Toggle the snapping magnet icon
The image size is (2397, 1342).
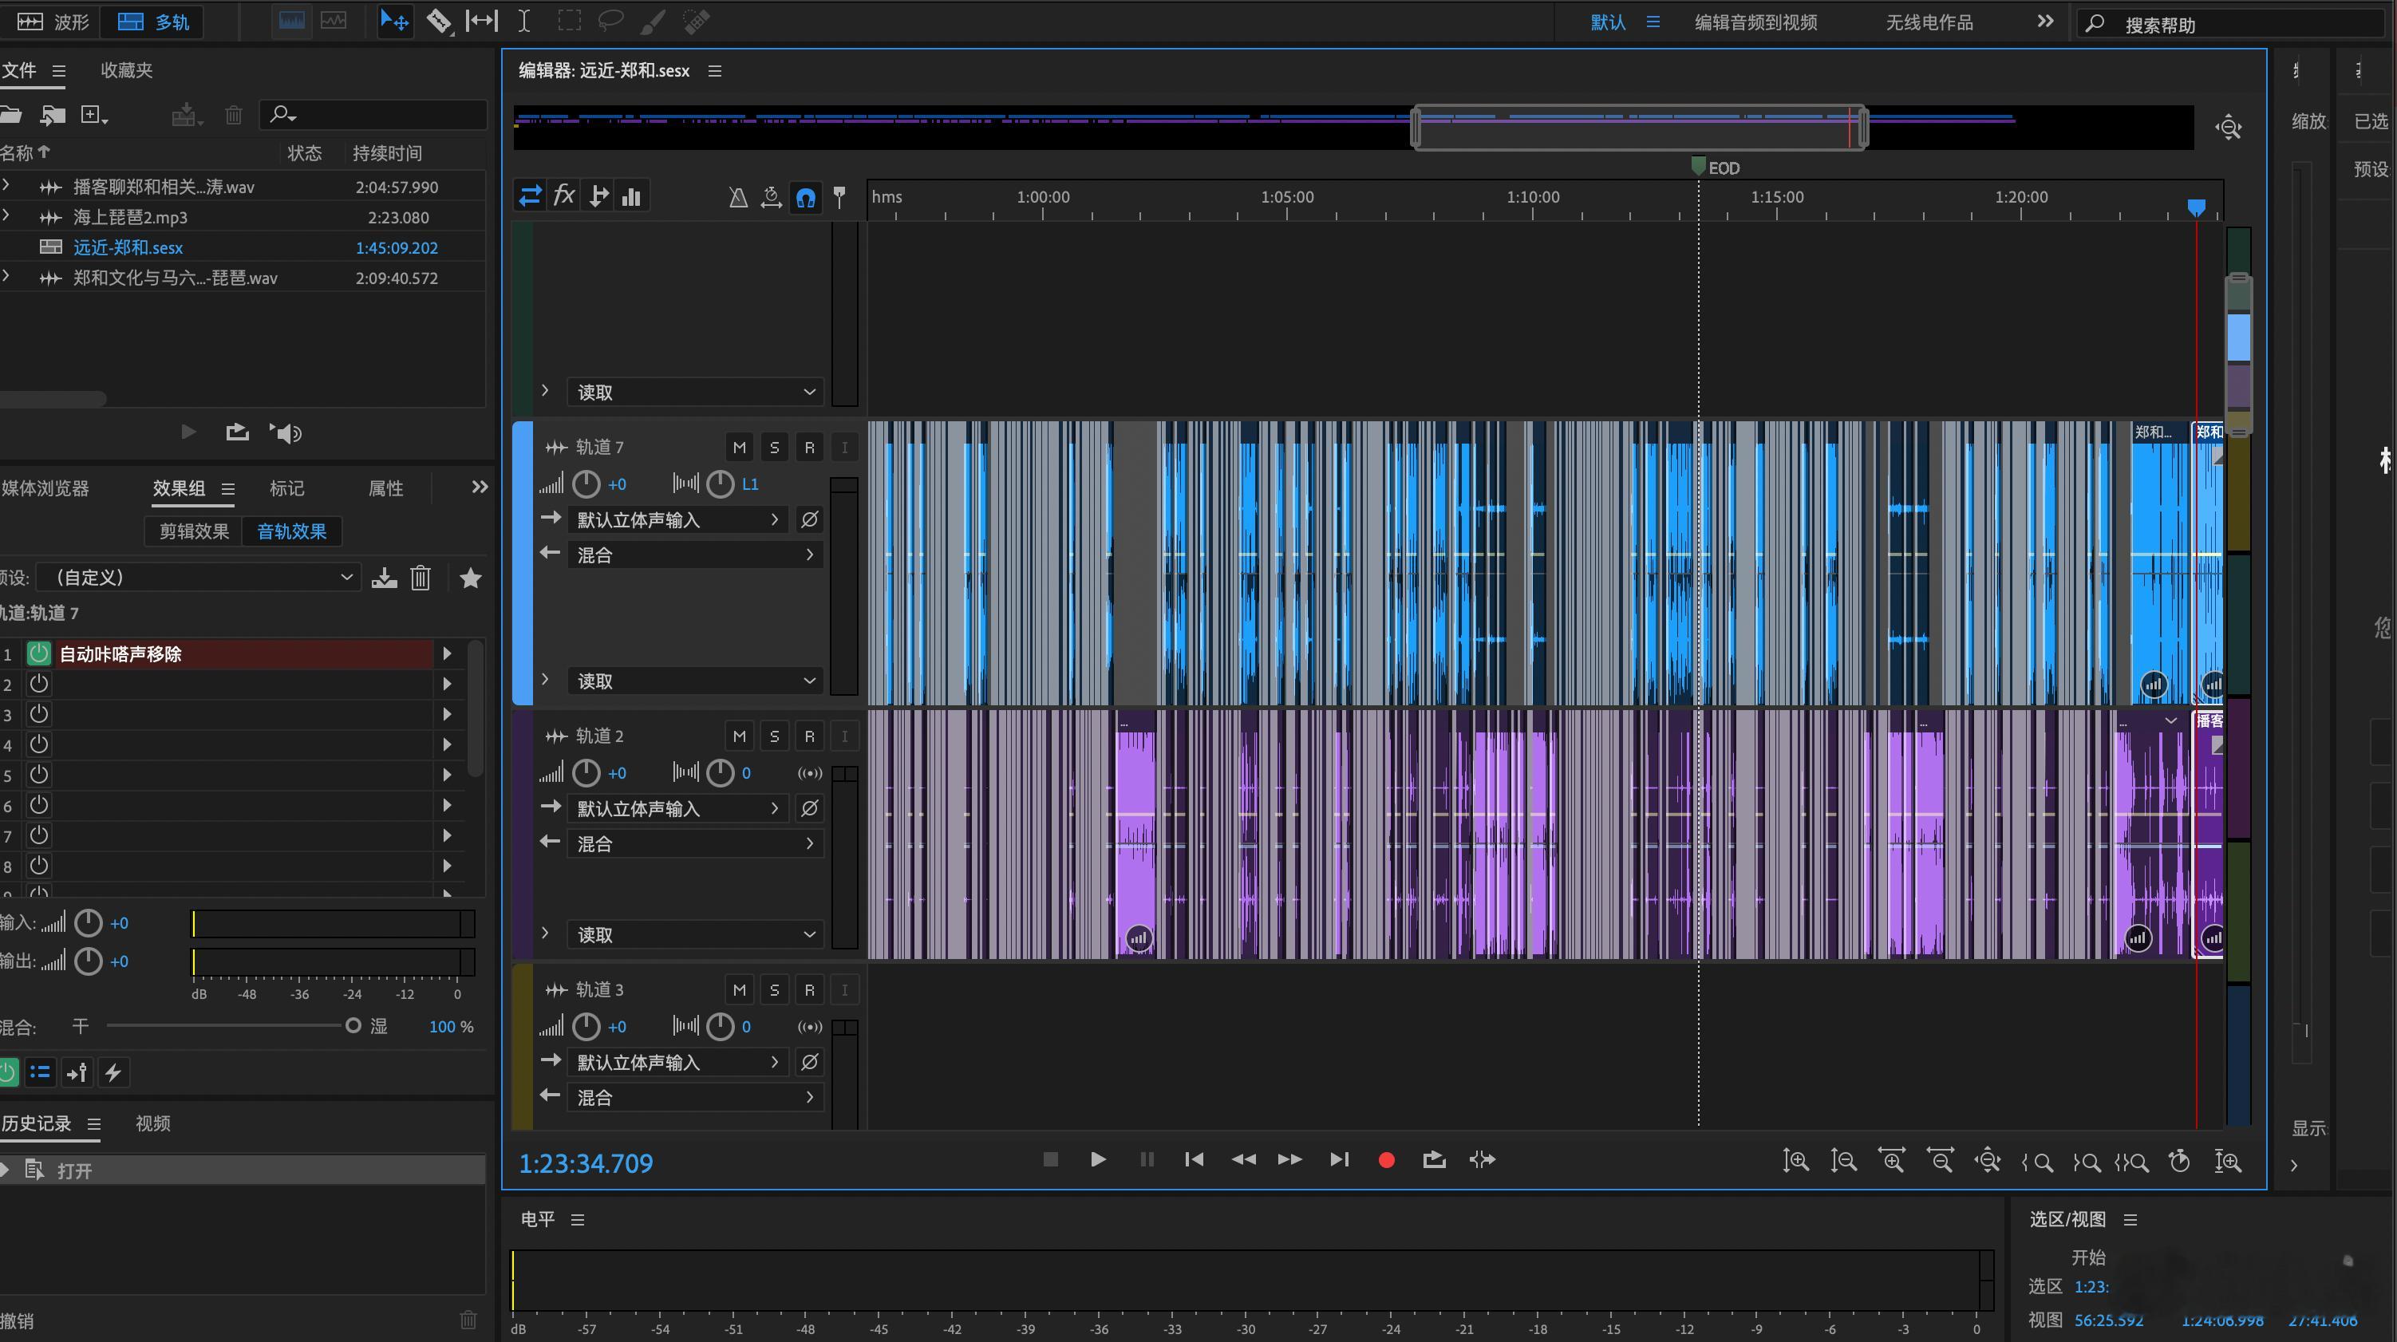pyautogui.click(x=806, y=196)
